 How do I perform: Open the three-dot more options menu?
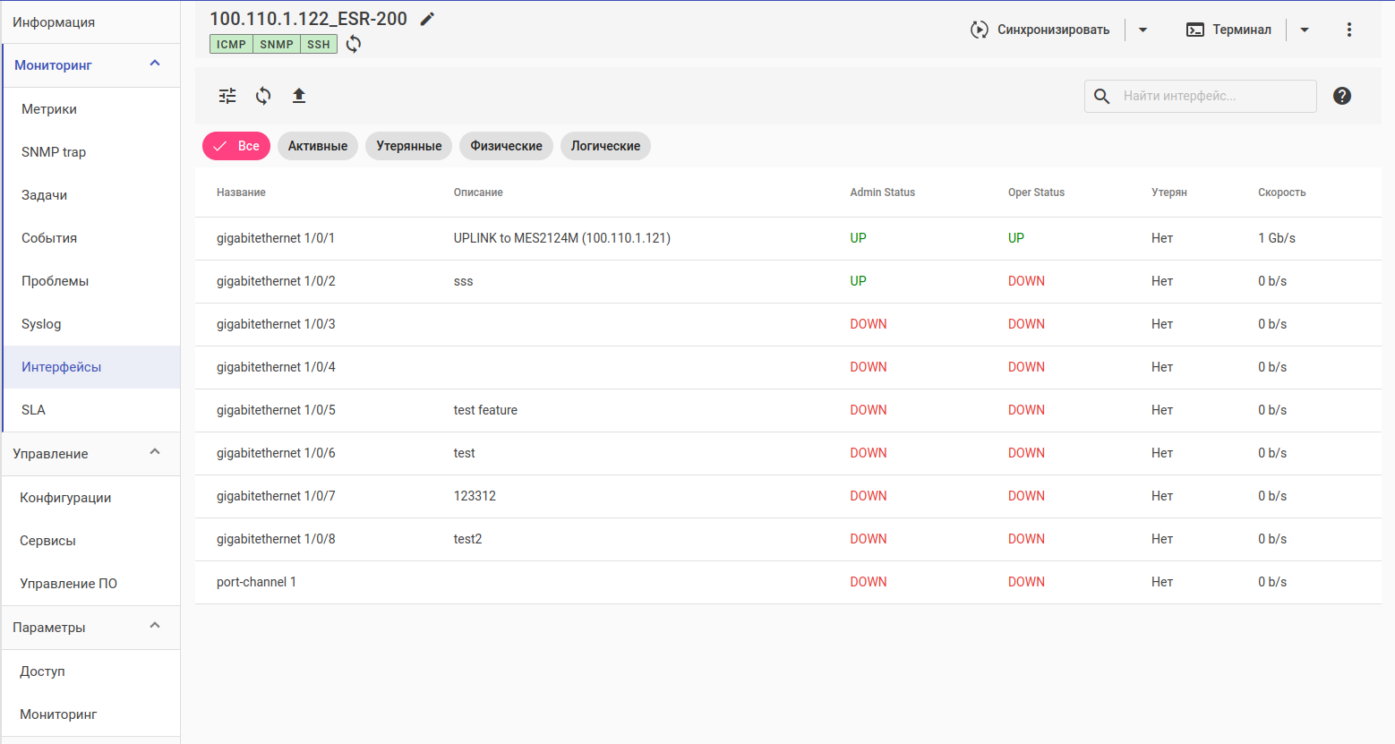1349,30
